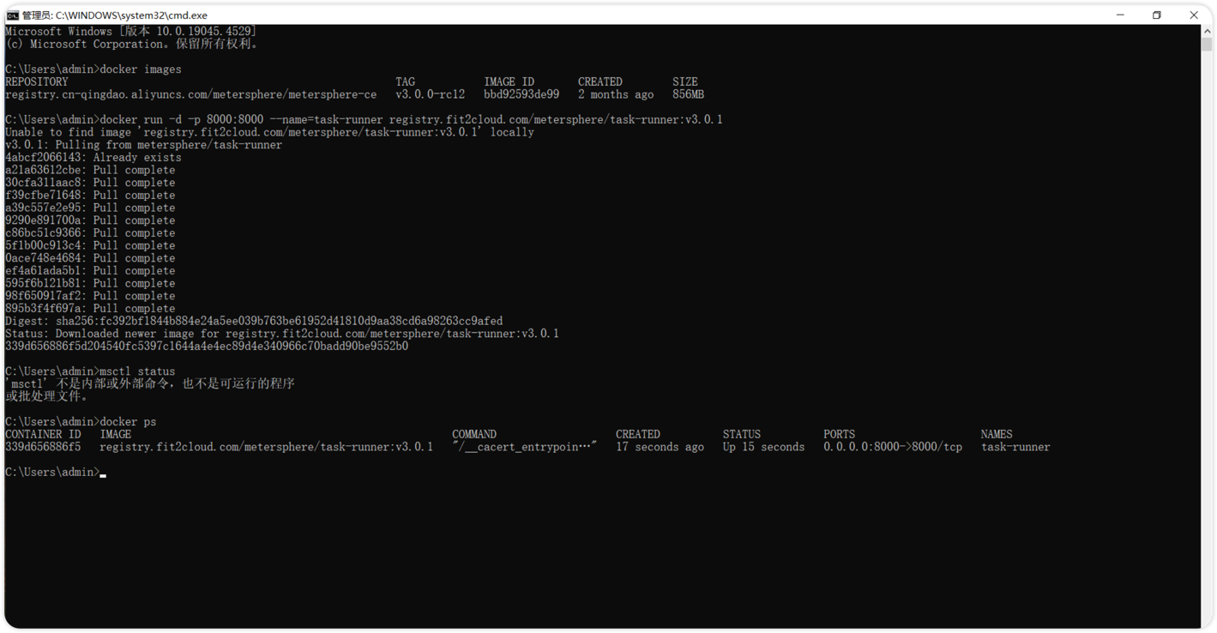The width and height of the screenshot is (1217, 633).
Task: Click the 856MB size value
Action: pos(688,94)
